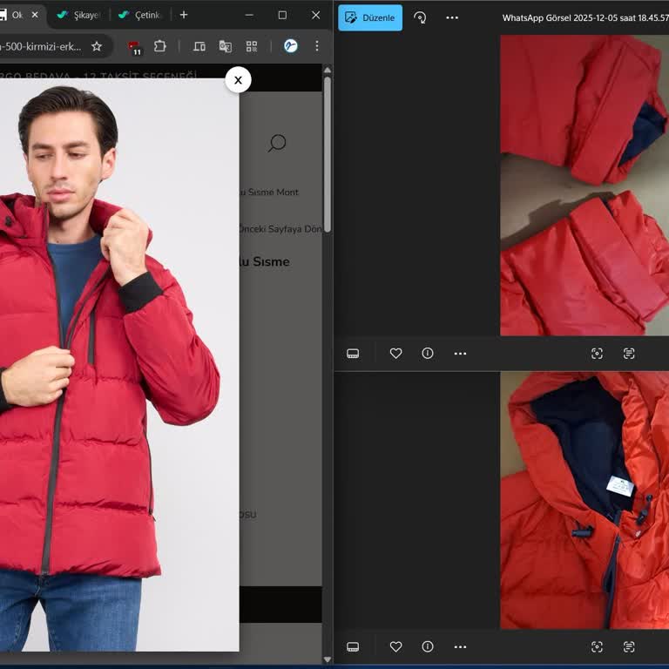Open Chrome's three-dot menu
The height and width of the screenshot is (669, 669).
pos(317,46)
